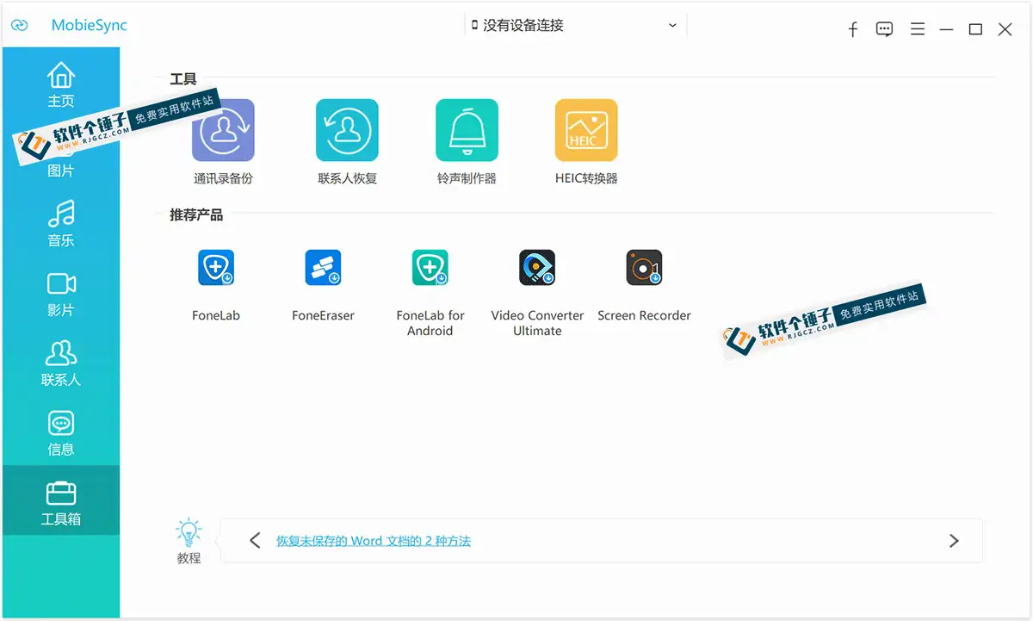
Task: Select the FoneLab for Android icon
Action: pyautogui.click(x=430, y=268)
